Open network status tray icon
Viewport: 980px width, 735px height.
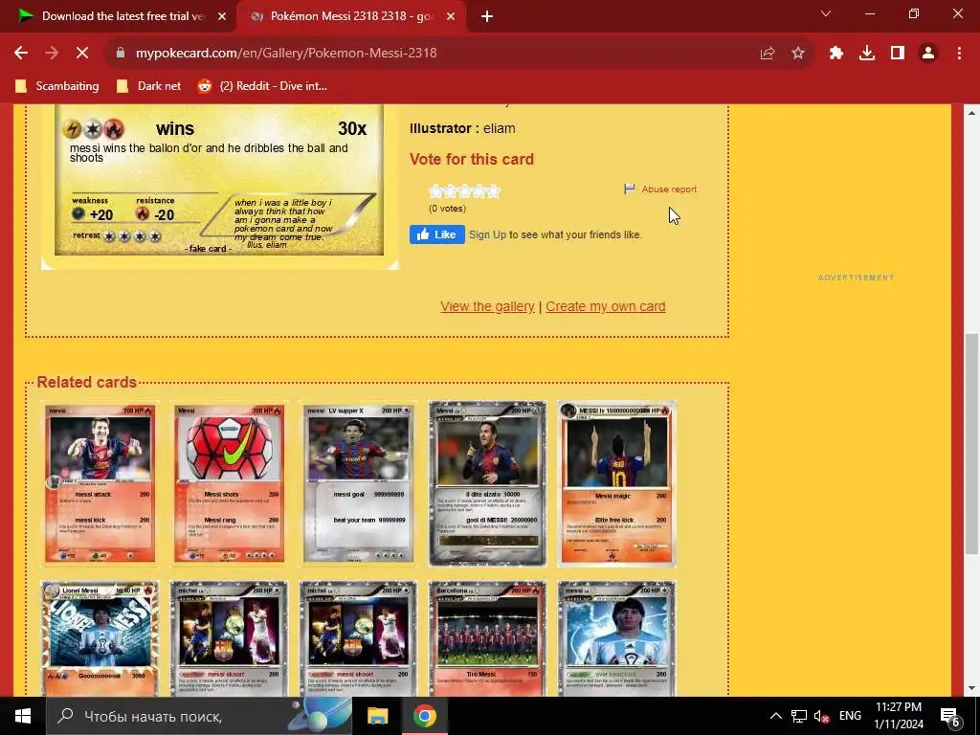point(798,716)
